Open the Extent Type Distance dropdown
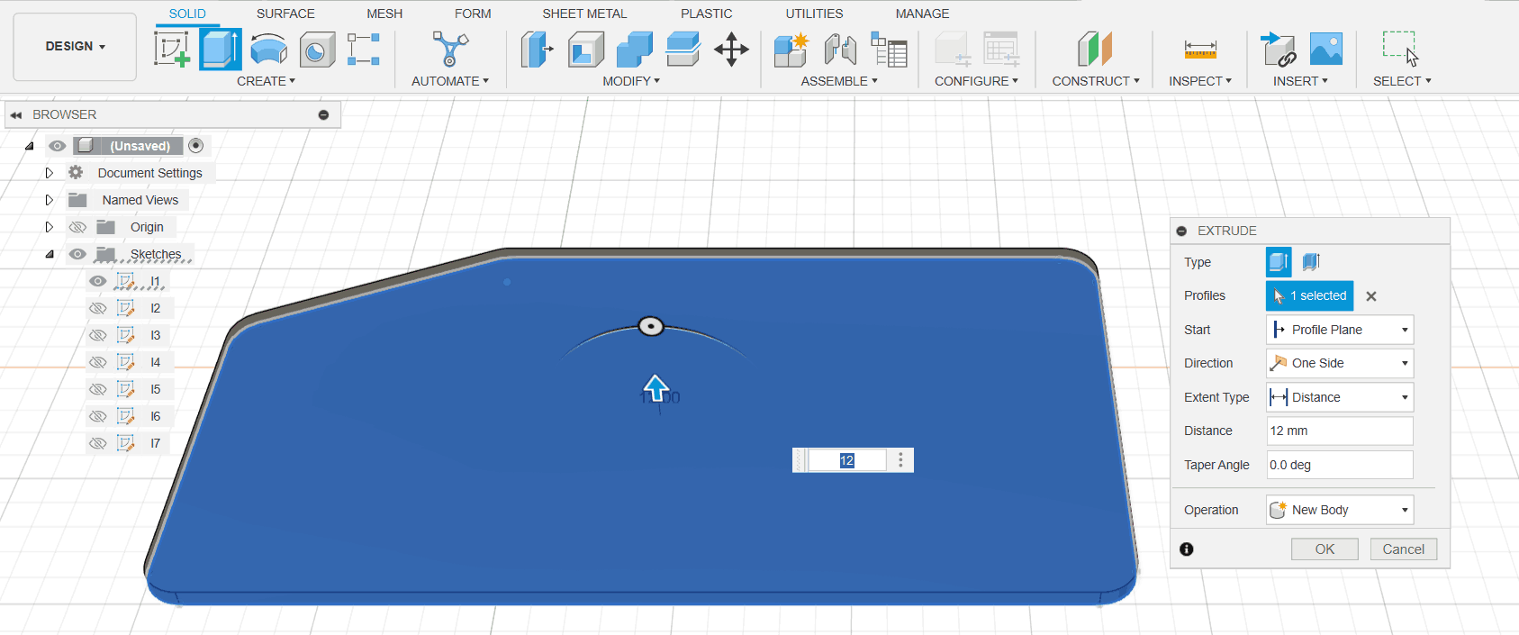 [1340, 397]
